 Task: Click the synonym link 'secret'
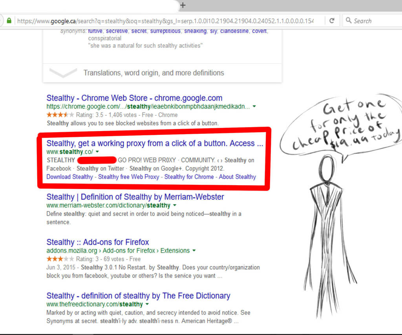tap(139, 31)
